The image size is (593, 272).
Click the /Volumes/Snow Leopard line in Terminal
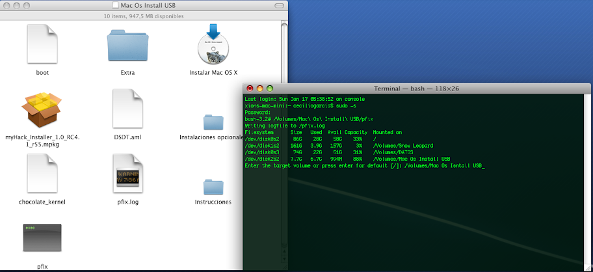[339, 146]
